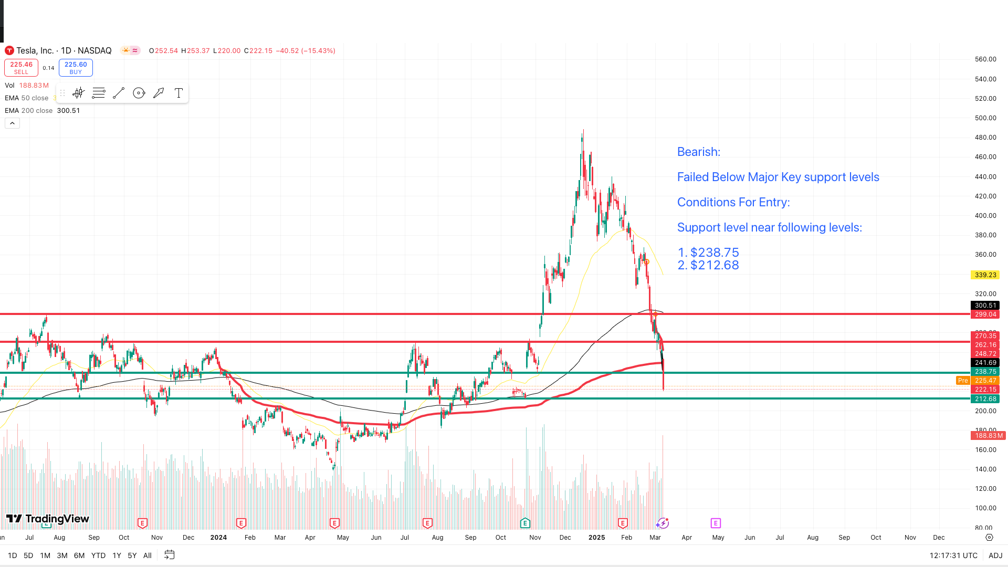
Task: Open purple future earnings marker near May
Action: click(x=716, y=523)
